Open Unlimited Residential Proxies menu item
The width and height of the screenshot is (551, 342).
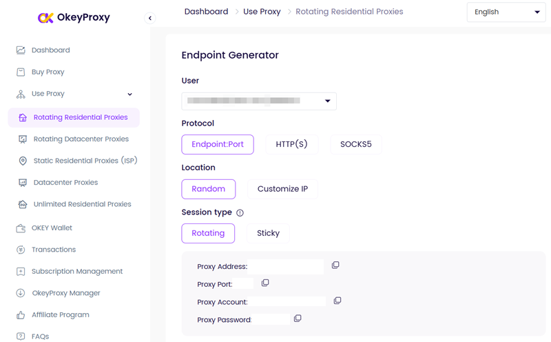coord(82,204)
